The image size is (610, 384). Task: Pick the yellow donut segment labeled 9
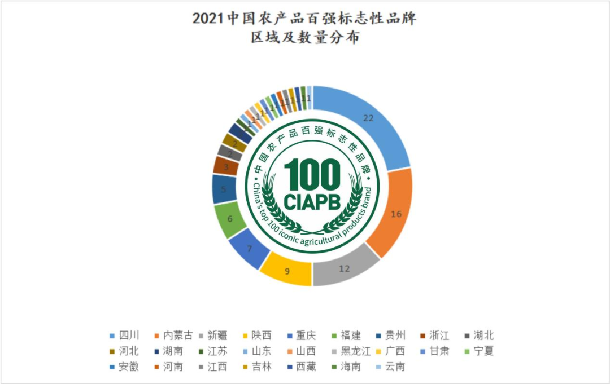[287, 271]
